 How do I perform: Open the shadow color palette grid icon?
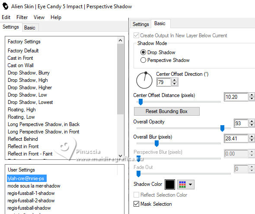coord(182,185)
